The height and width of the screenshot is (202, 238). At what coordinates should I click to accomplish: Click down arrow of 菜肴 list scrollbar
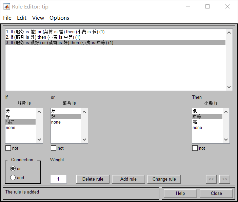[84, 140]
